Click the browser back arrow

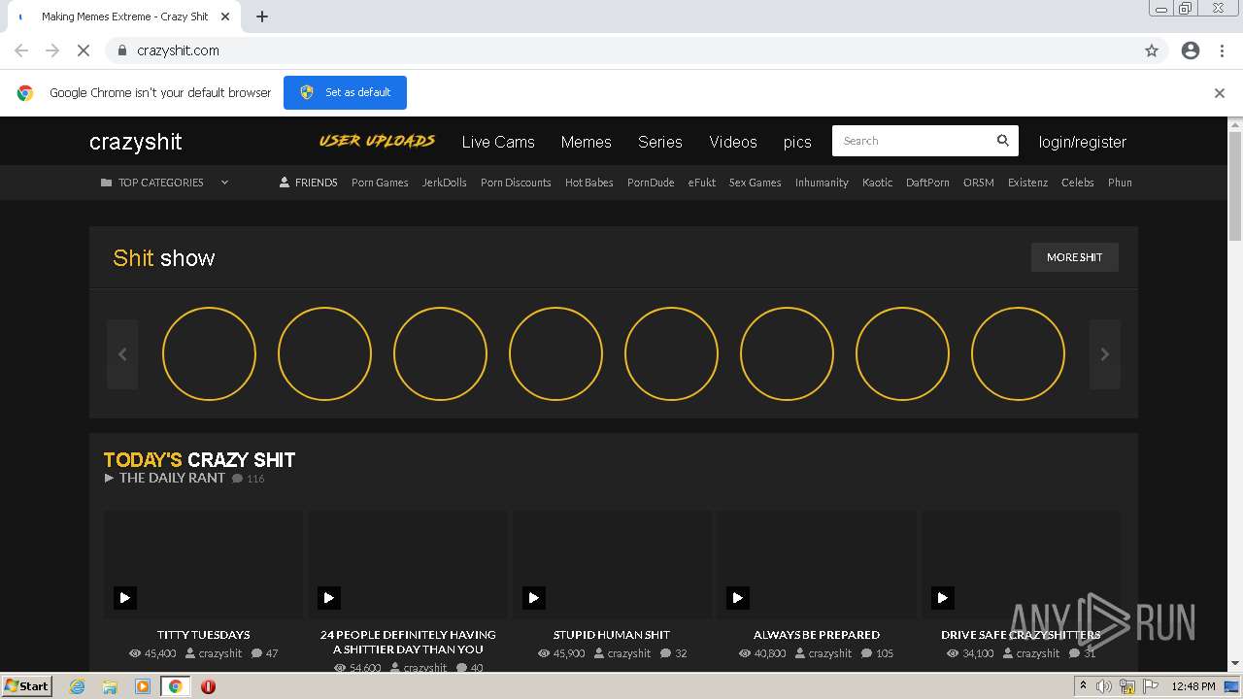pos(21,50)
